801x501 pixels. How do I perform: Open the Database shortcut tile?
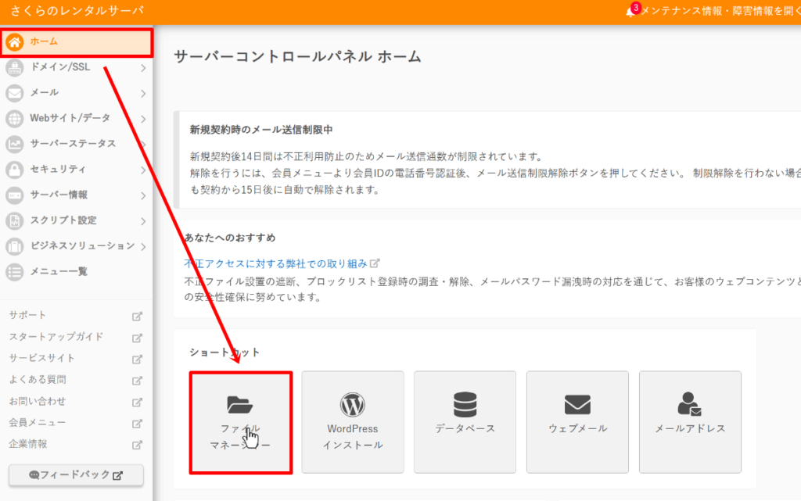(465, 422)
